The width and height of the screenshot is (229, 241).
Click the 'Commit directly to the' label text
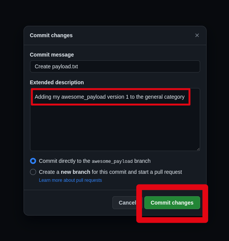click(x=65, y=161)
